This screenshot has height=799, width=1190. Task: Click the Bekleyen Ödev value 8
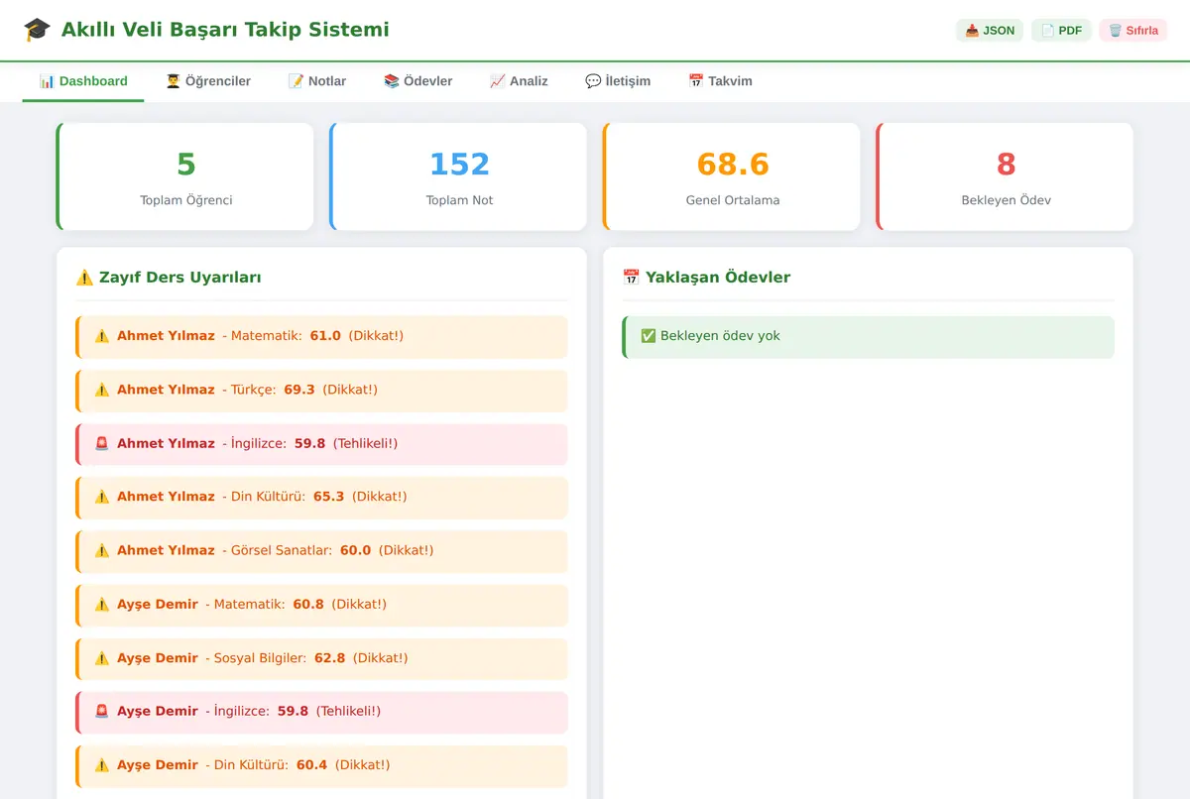[x=1007, y=164]
